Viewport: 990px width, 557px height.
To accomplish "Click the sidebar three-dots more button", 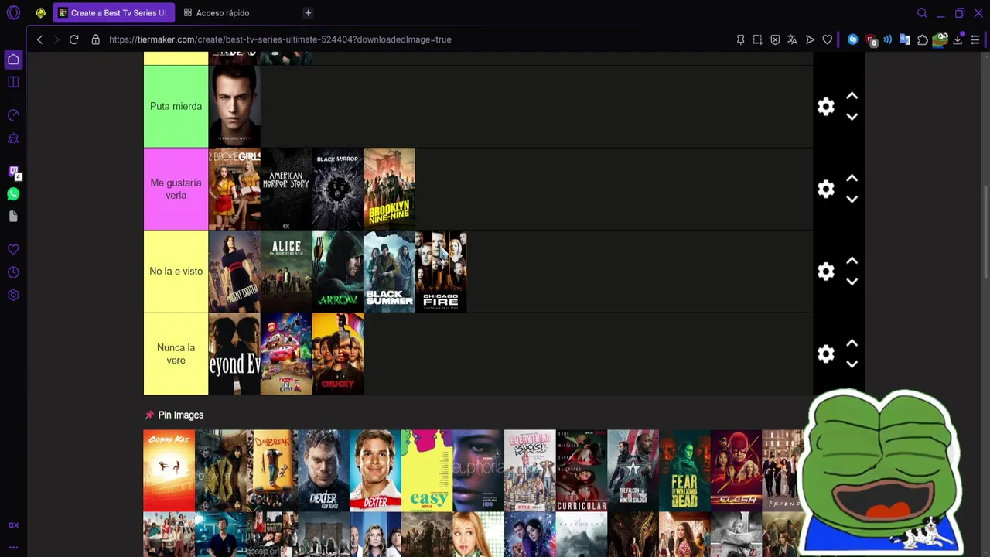I will pyautogui.click(x=13, y=547).
